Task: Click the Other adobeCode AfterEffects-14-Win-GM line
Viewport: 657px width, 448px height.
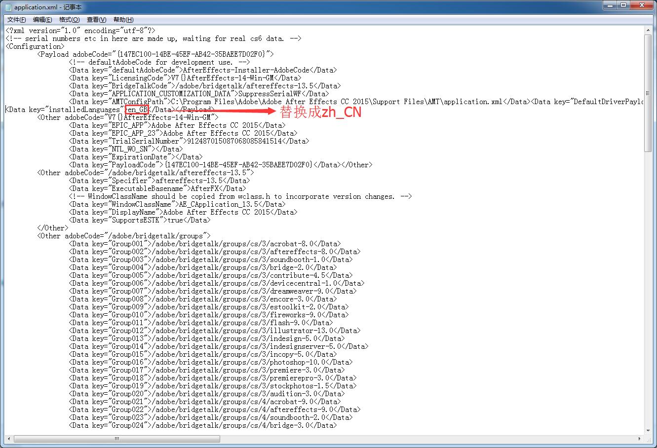Action: coord(127,117)
